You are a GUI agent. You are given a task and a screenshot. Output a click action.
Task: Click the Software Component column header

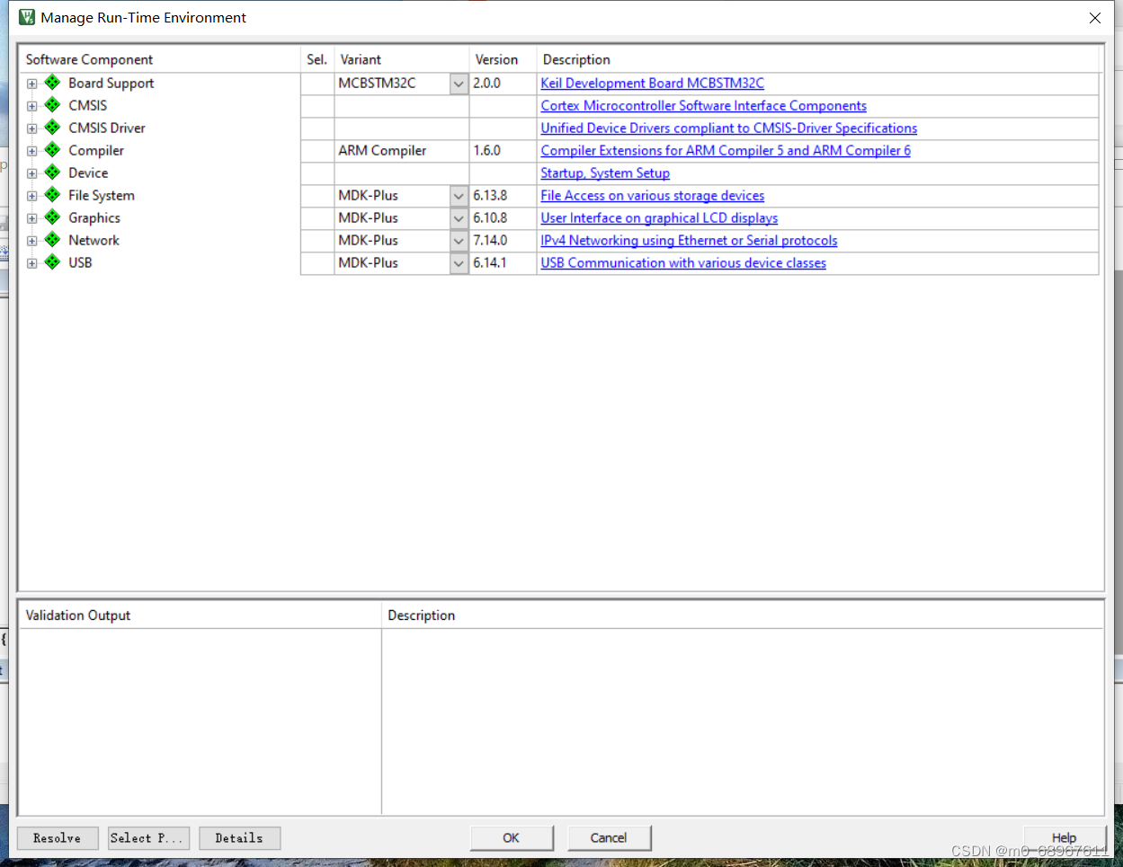(x=160, y=59)
